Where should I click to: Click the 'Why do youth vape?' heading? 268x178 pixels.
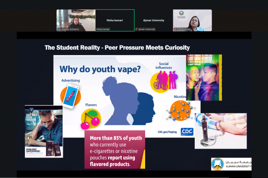(x=100, y=69)
